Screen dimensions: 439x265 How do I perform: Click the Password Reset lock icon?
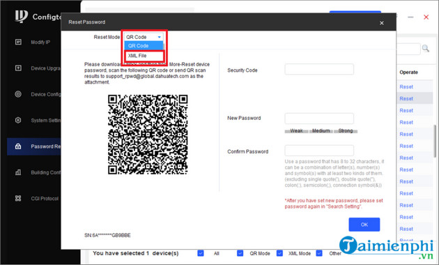pyautogui.click(x=18, y=146)
